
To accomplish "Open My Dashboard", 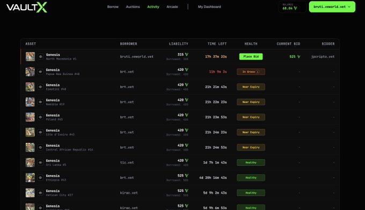I will (209, 7).
